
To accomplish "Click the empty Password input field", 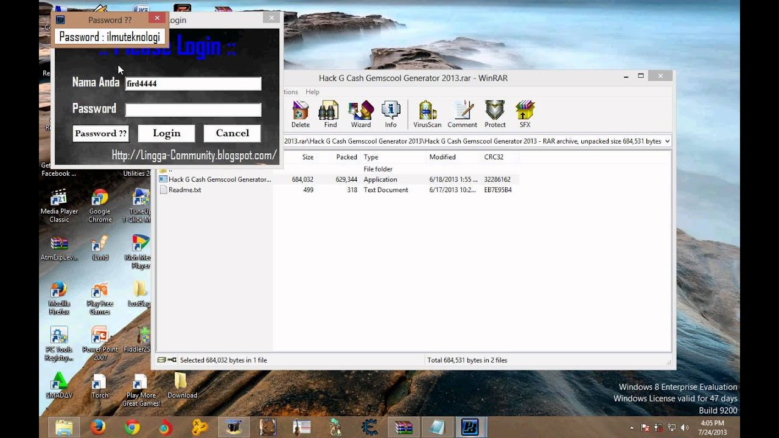I will point(194,110).
